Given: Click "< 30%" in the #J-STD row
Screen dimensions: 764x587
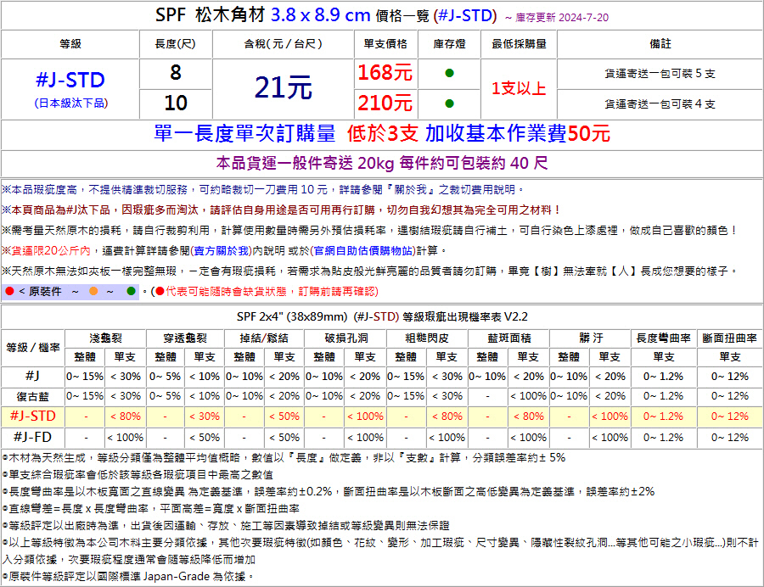Looking at the screenshot, I should tap(205, 416).
